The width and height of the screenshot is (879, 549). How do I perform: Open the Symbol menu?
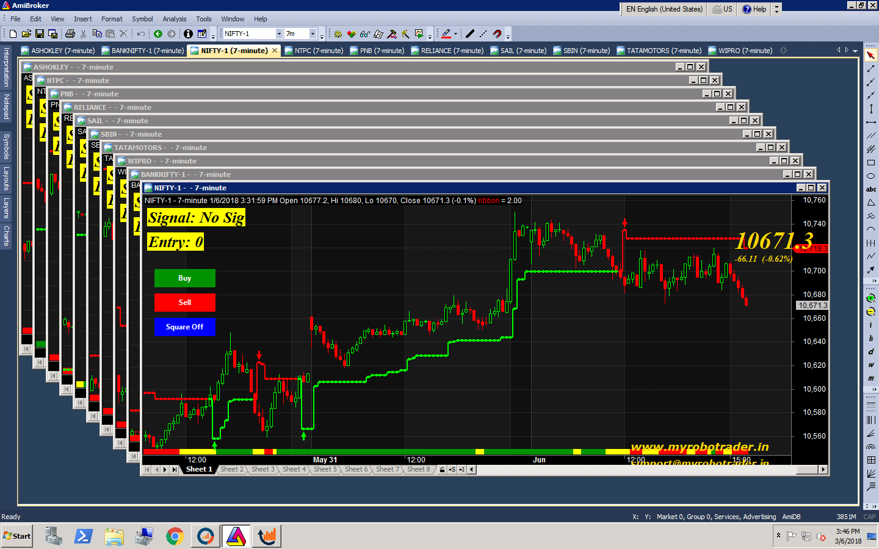pos(142,19)
